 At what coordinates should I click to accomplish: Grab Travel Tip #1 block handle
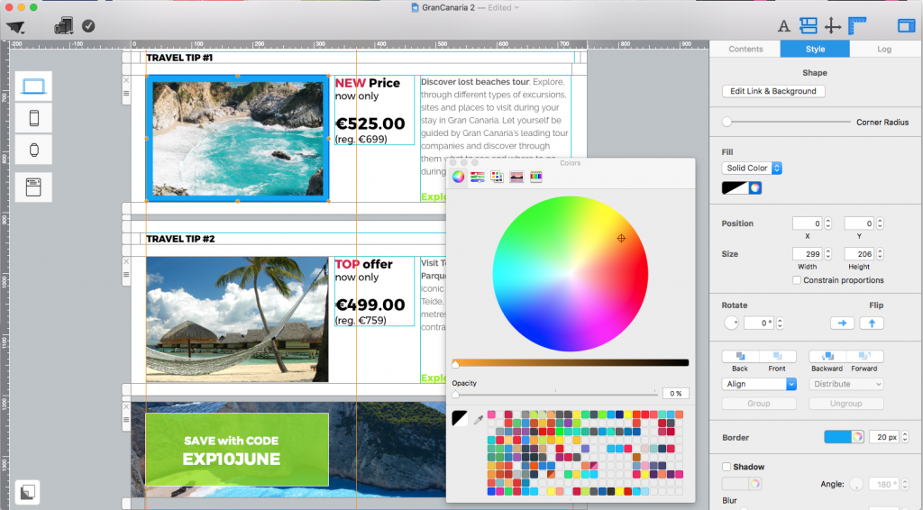(126, 94)
